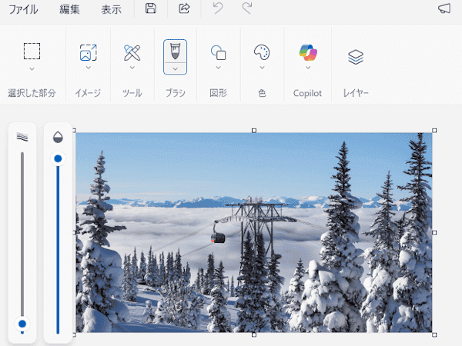Click the save floppy disk icon
Screen dimensions: 462x346
coord(151,8)
